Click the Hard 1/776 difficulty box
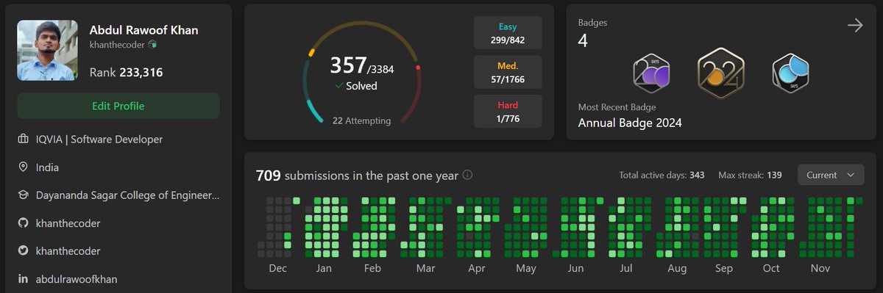The width and height of the screenshot is (883, 293). (x=508, y=111)
